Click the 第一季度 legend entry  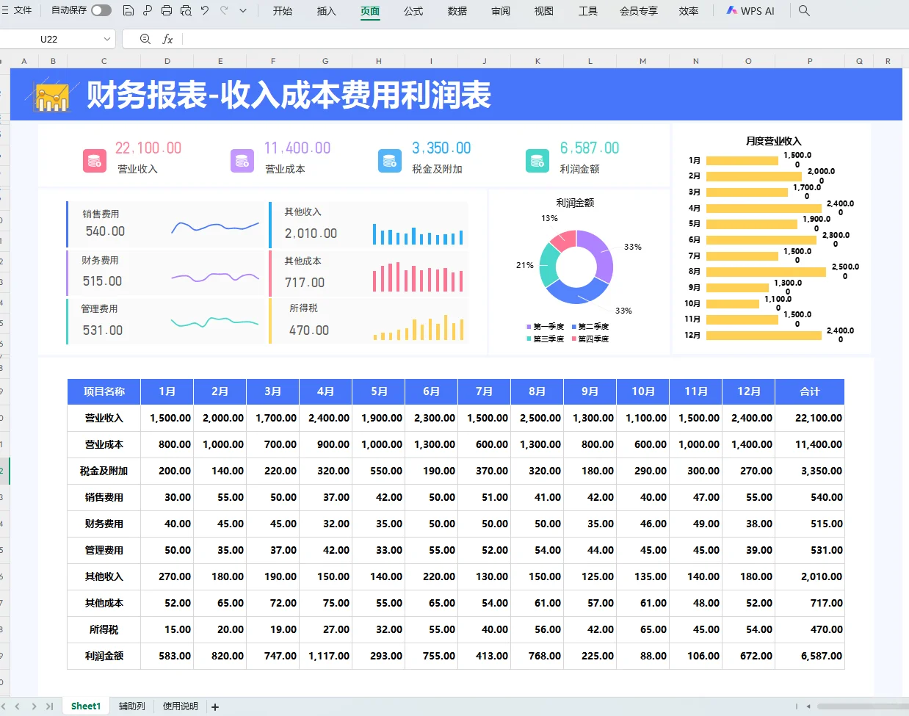pos(545,327)
